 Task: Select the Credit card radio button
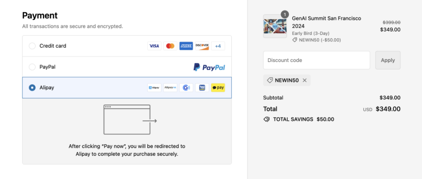tap(32, 46)
